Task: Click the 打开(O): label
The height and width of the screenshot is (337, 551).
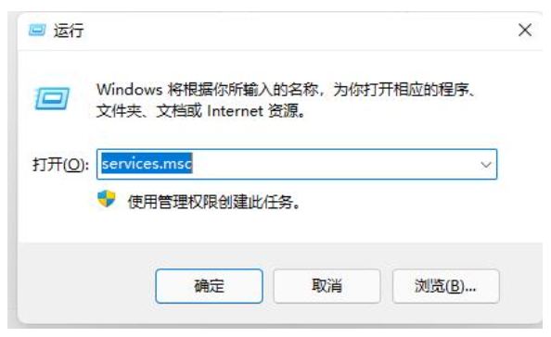Action: [x=60, y=164]
